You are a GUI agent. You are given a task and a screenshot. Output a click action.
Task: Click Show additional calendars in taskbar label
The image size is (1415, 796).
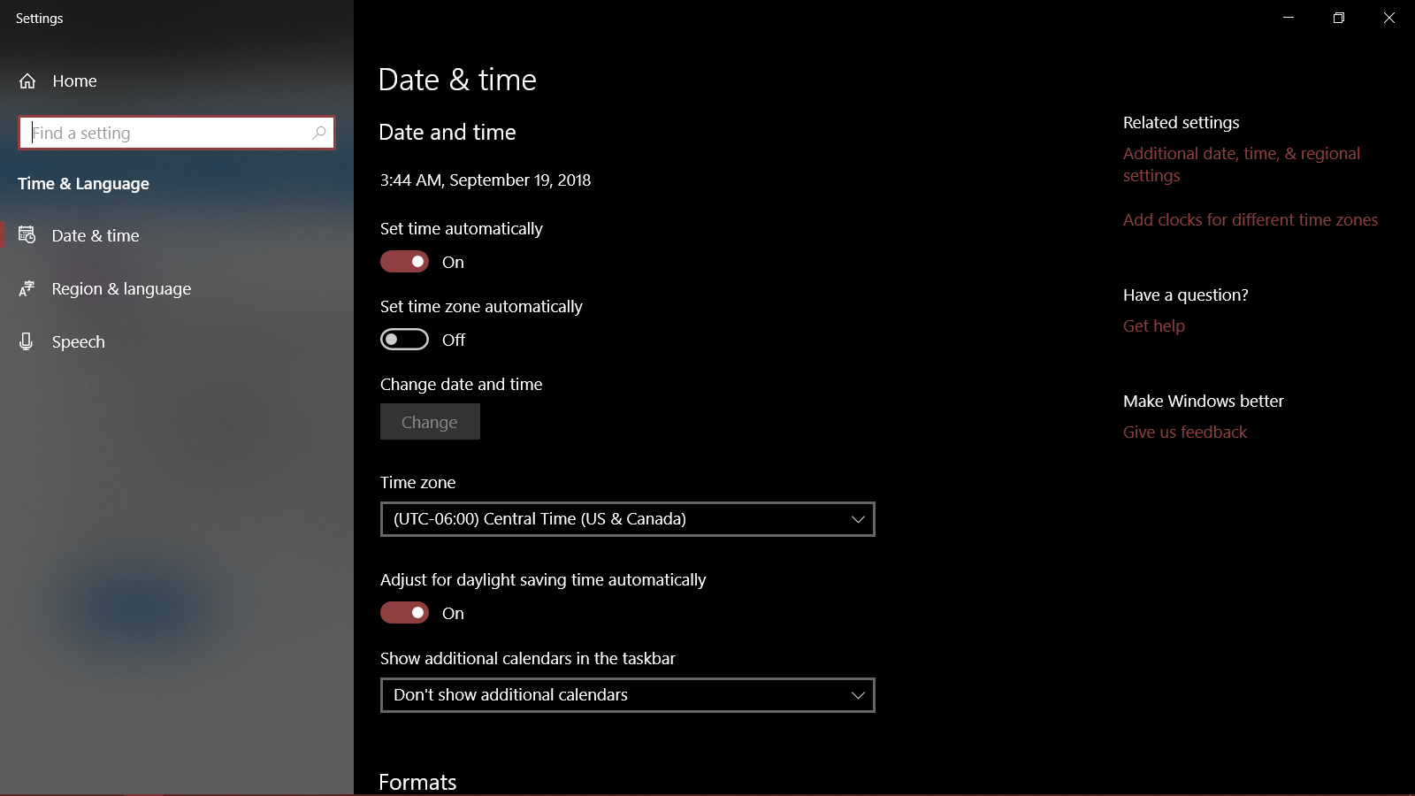click(528, 659)
